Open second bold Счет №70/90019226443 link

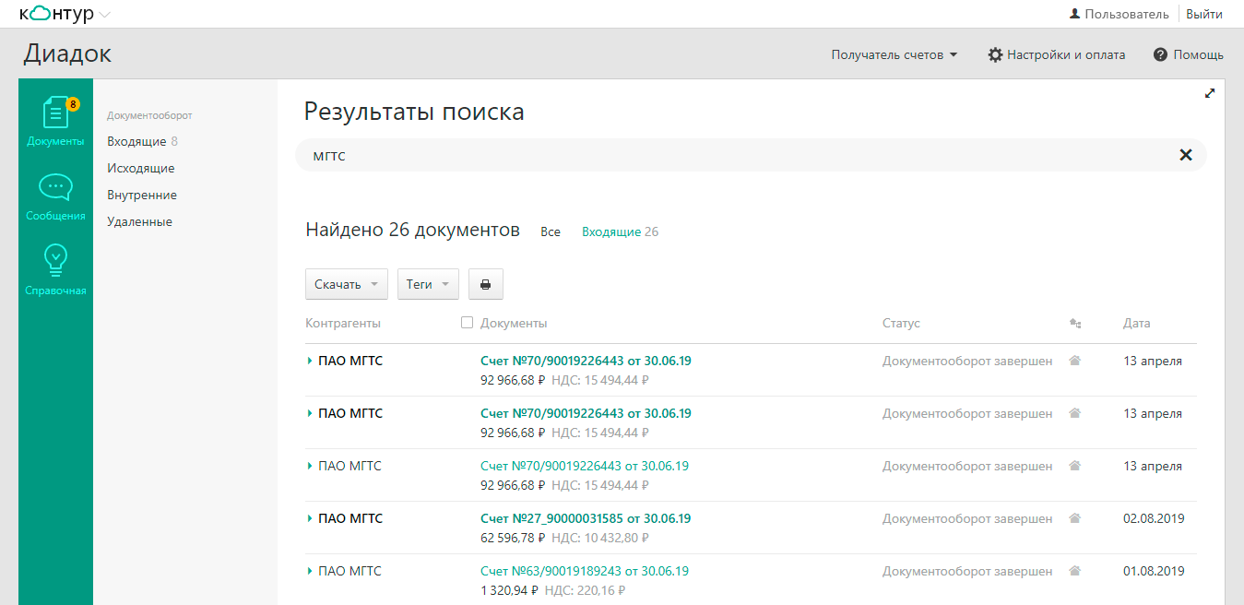tap(586, 413)
